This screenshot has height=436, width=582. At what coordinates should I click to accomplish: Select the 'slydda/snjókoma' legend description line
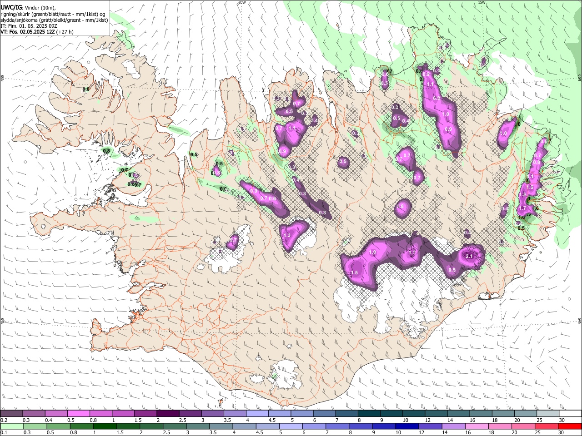point(54,20)
